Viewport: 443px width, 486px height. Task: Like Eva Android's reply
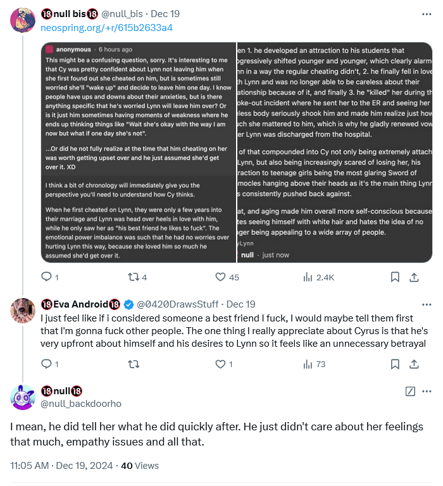pos(221,364)
